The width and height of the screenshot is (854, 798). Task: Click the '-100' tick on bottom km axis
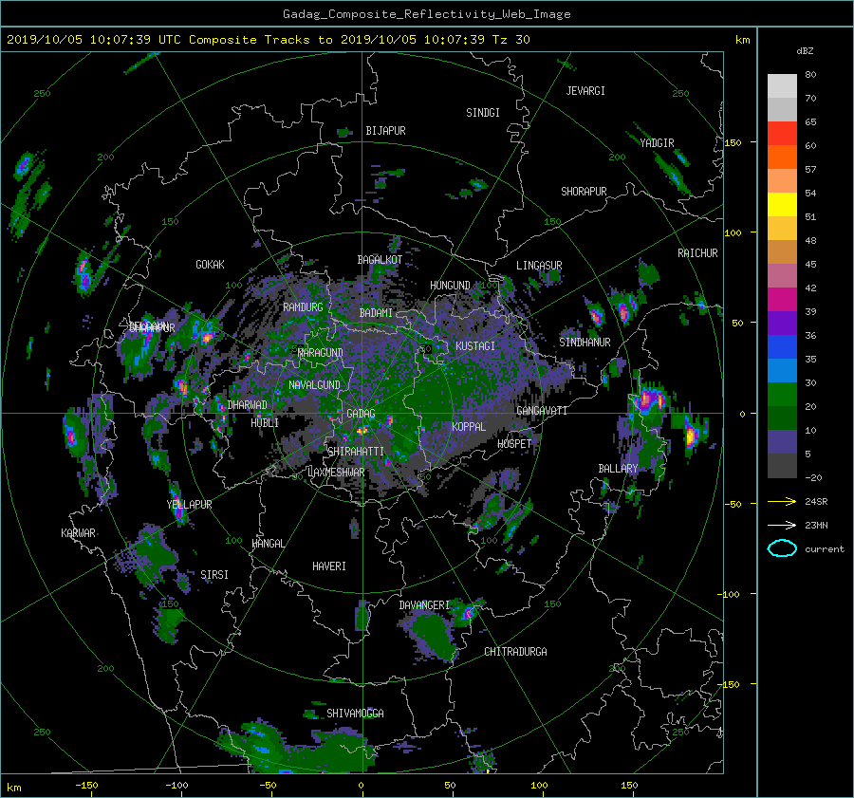pyautogui.click(x=176, y=786)
